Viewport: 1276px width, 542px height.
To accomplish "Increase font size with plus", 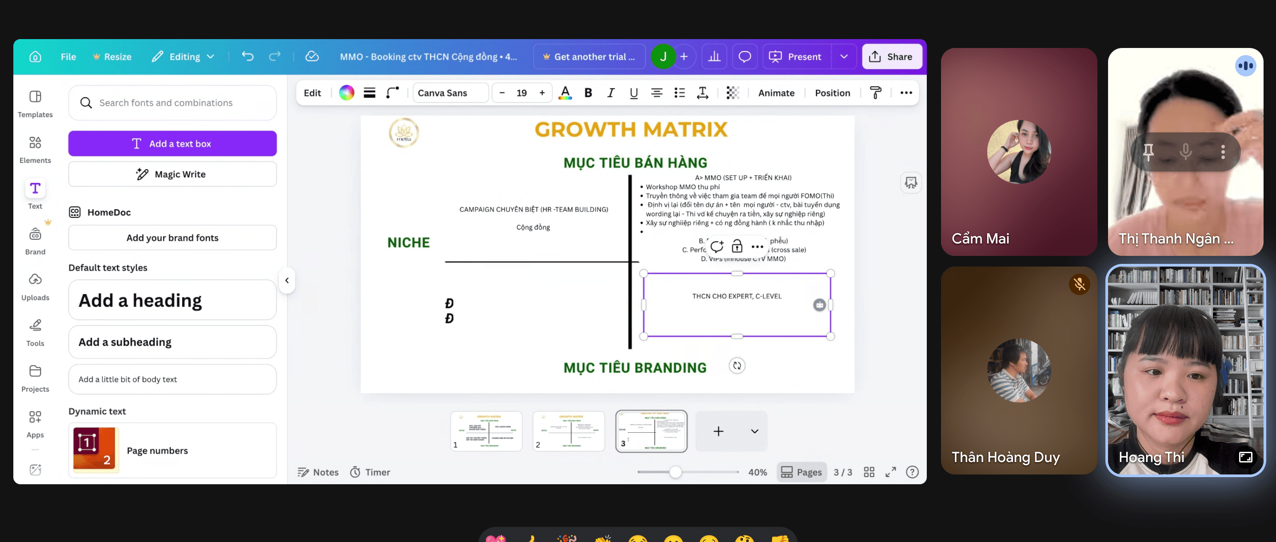I will 542,93.
